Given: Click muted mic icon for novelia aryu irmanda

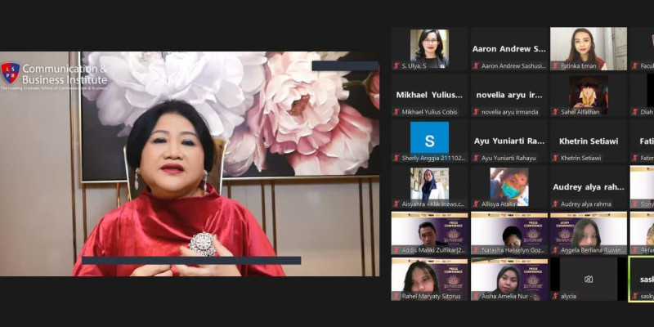Looking at the screenshot, I should pyautogui.click(x=476, y=112).
